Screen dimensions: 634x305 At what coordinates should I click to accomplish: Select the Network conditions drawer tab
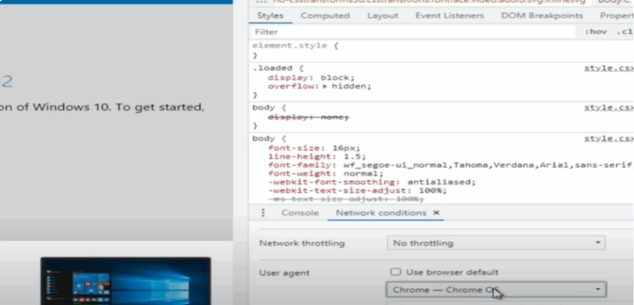coord(381,213)
